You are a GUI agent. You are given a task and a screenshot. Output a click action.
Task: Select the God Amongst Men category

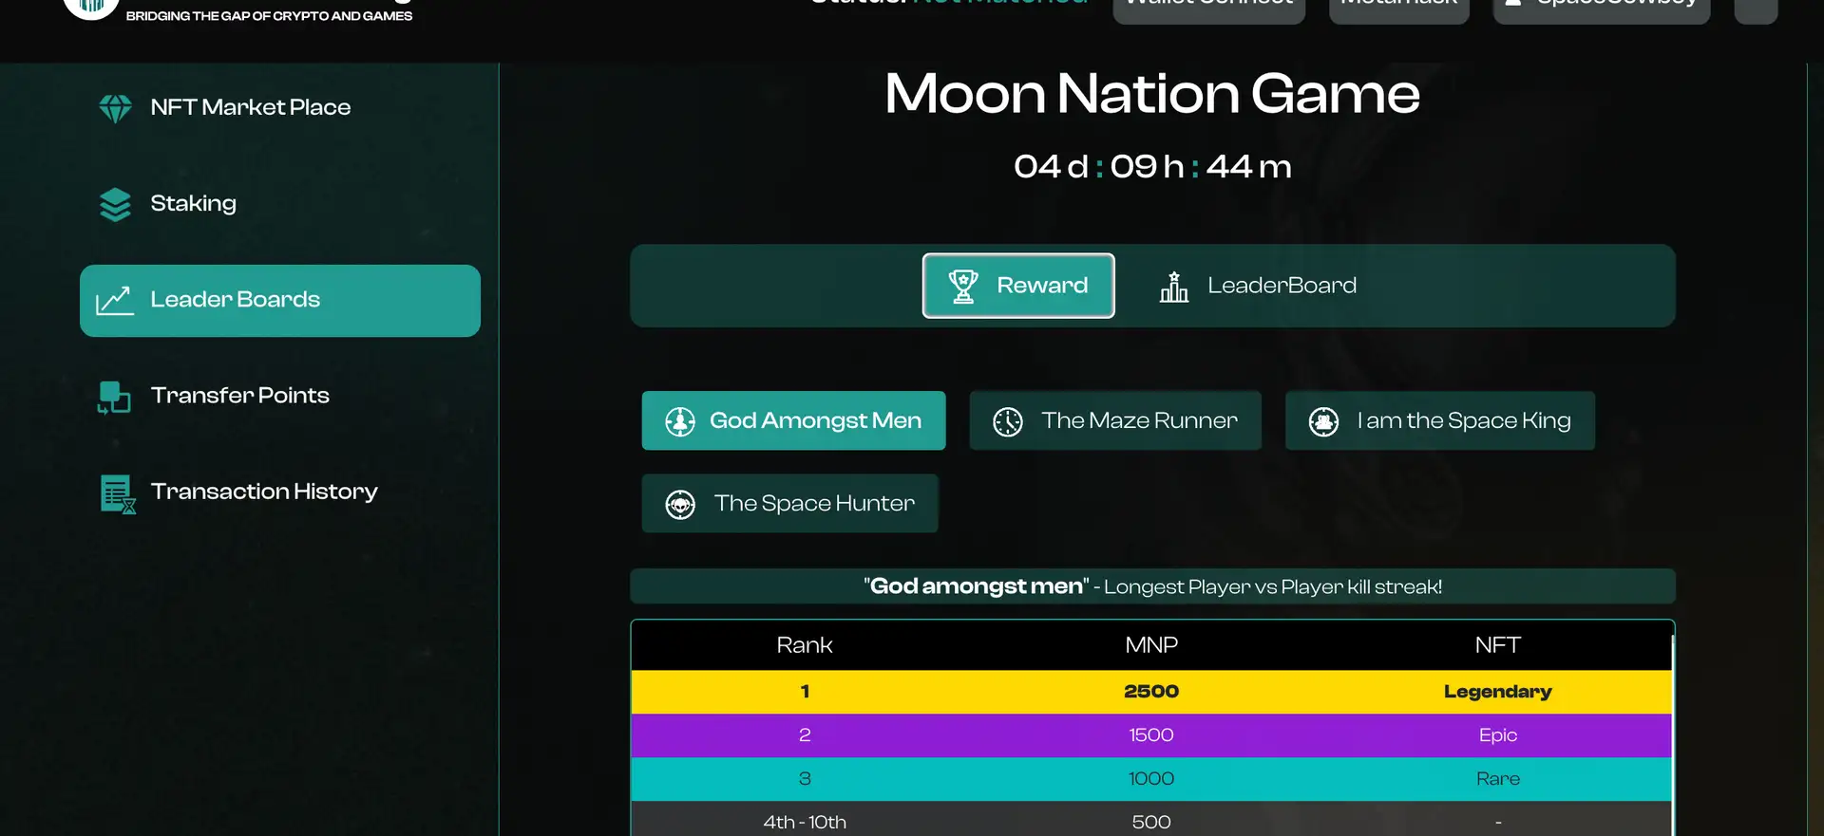point(793,420)
